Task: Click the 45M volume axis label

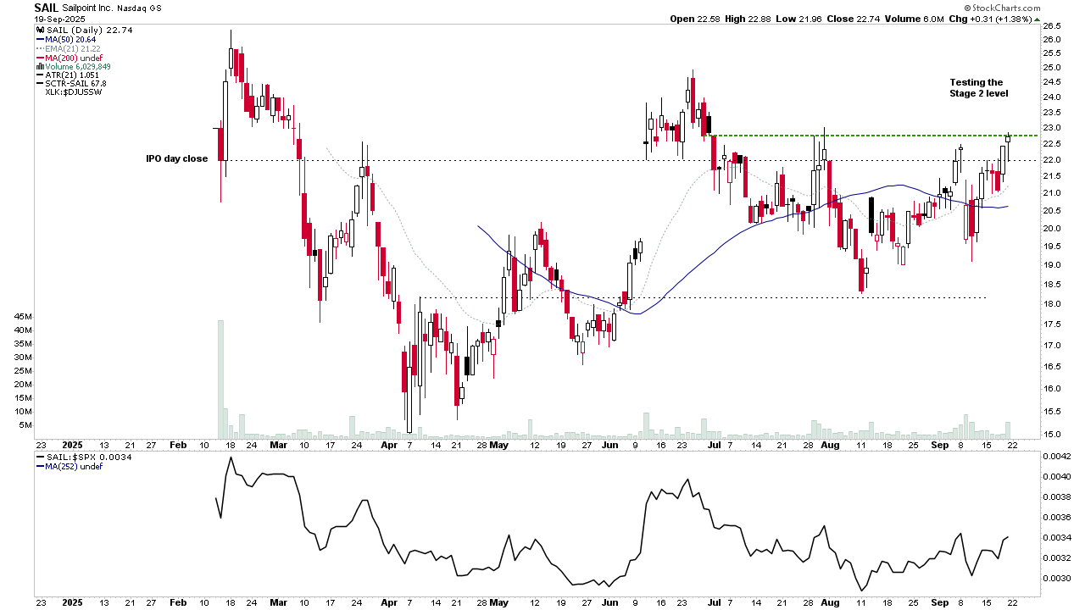Action: tap(23, 317)
